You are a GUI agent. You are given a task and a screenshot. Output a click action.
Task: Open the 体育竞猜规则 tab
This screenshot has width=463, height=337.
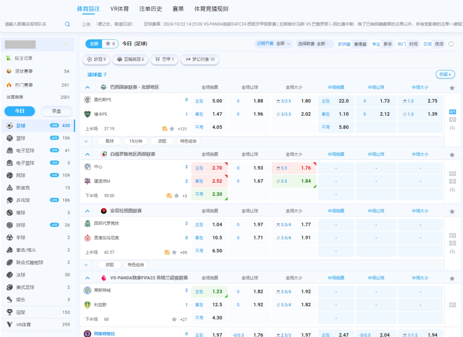(x=211, y=9)
